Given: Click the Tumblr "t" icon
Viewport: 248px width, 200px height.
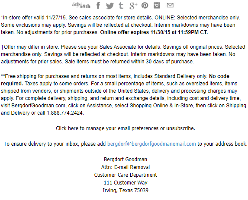Looking at the screenshot, I should (121, 5).
